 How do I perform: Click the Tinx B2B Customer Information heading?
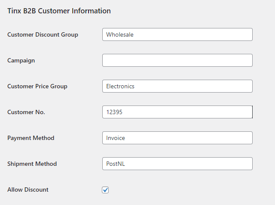click(59, 11)
